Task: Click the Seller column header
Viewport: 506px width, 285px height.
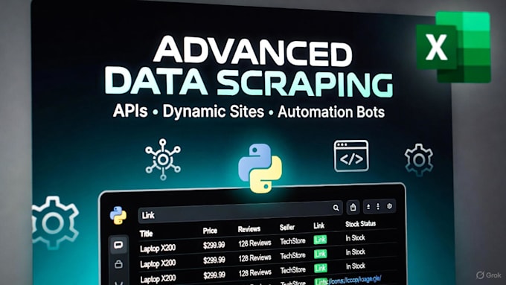Action: tap(287, 228)
